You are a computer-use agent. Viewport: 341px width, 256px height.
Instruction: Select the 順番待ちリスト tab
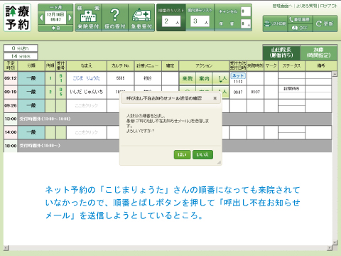pos(171,18)
